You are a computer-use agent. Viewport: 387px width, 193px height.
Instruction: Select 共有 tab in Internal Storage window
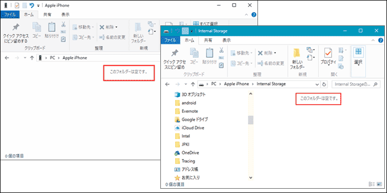(208, 40)
